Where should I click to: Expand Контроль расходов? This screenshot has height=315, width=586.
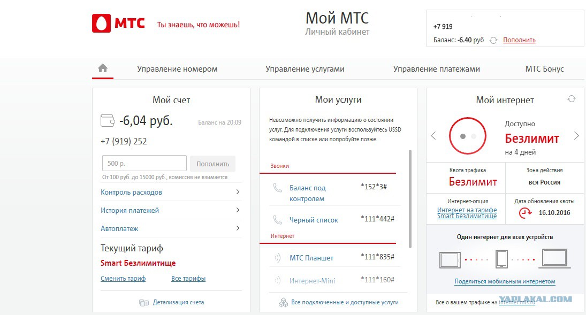point(171,192)
